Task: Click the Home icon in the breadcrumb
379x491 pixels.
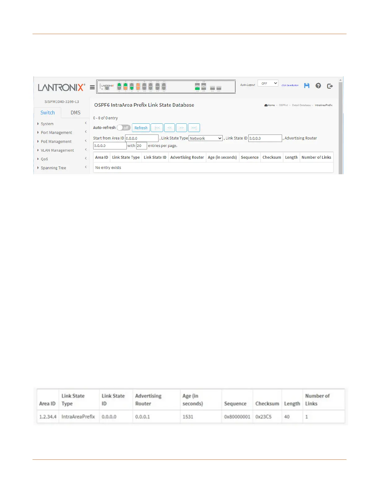Action: pos(266,105)
